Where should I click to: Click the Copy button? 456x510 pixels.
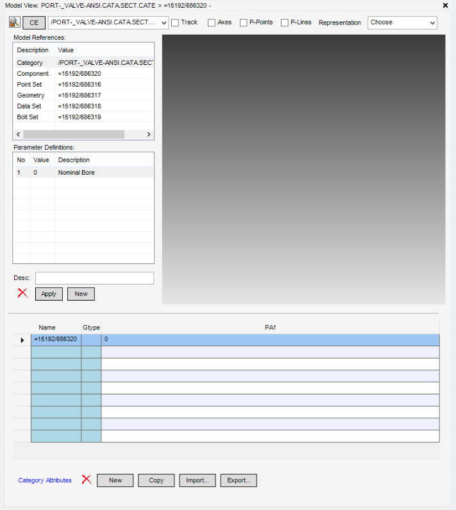click(156, 480)
